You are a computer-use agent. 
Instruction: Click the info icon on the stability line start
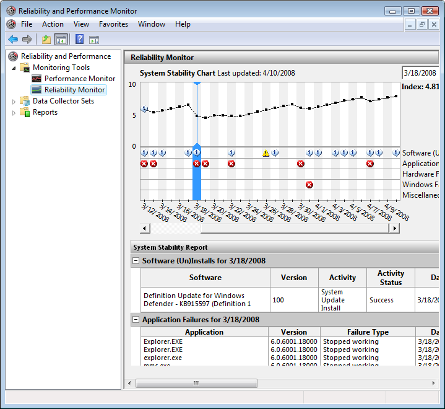click(144, 109)
